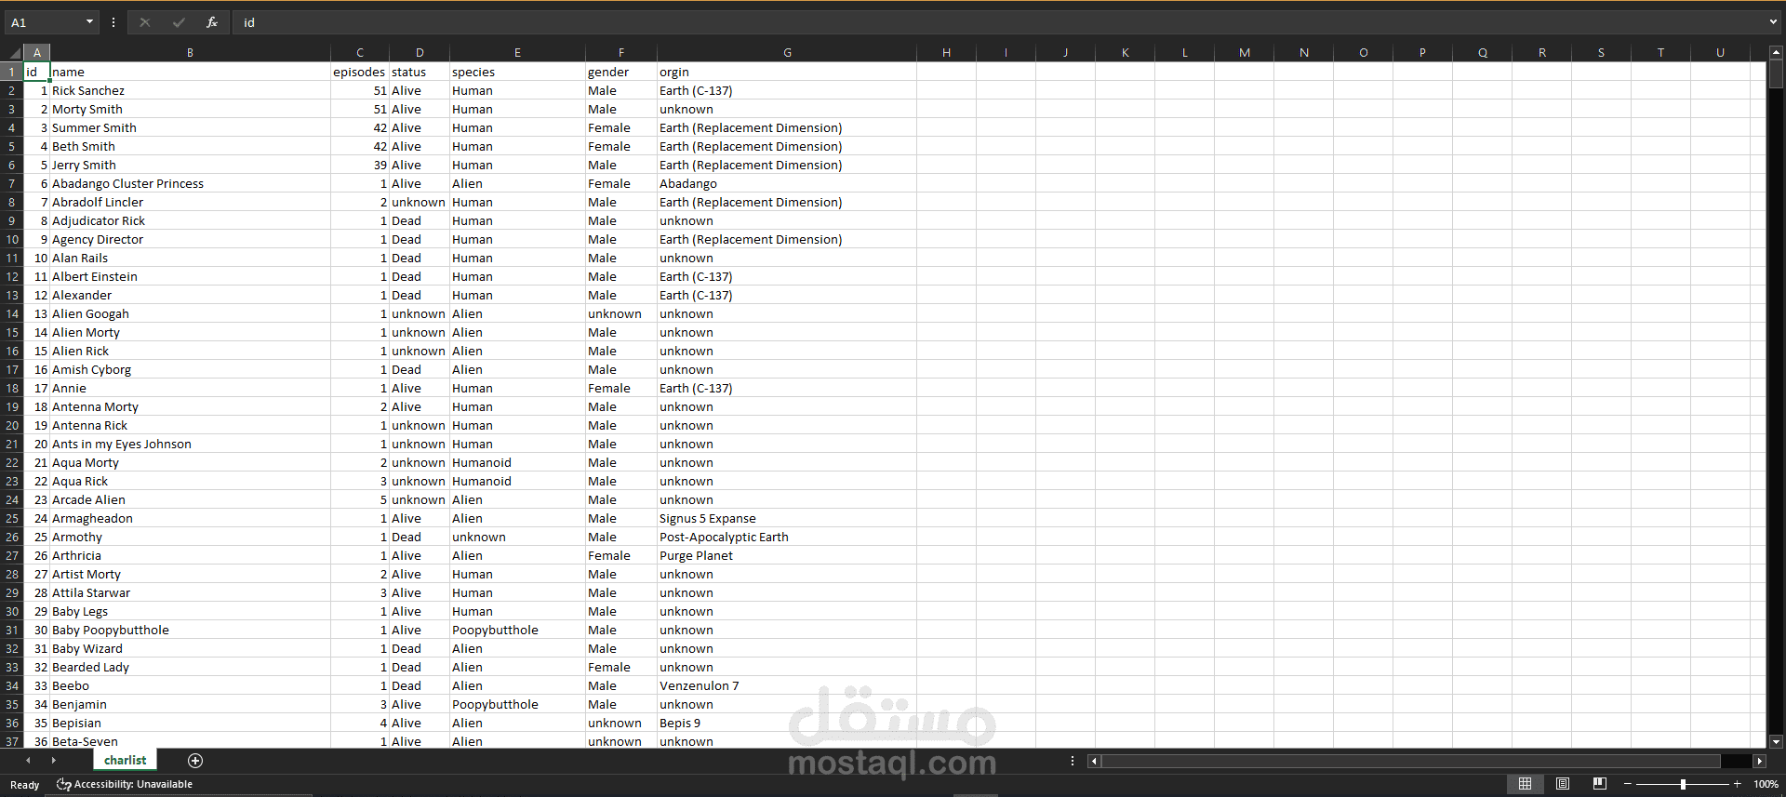Select column A header
The height and width of the screenshot is (797, 1786).
coord(37,53)
